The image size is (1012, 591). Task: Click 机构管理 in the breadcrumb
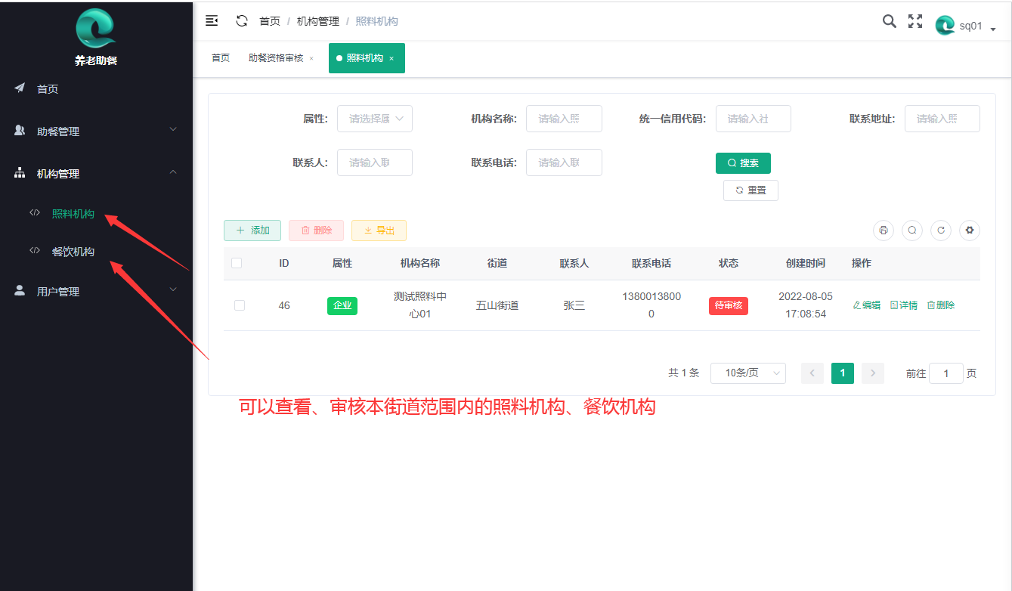318,21
